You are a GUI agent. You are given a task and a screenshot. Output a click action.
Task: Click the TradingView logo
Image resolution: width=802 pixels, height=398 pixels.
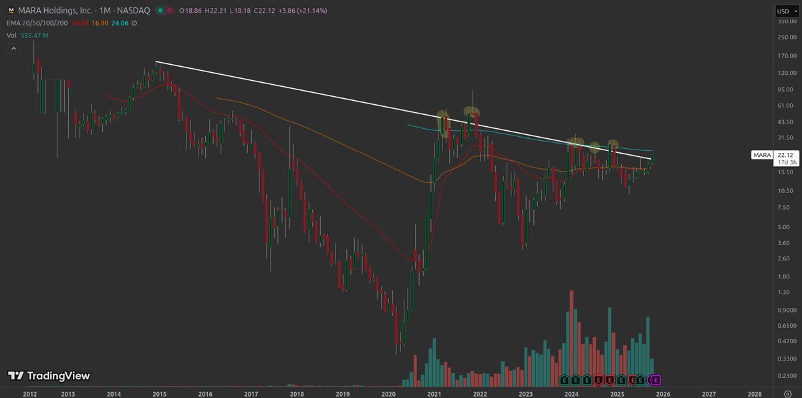tap(49, 376)
